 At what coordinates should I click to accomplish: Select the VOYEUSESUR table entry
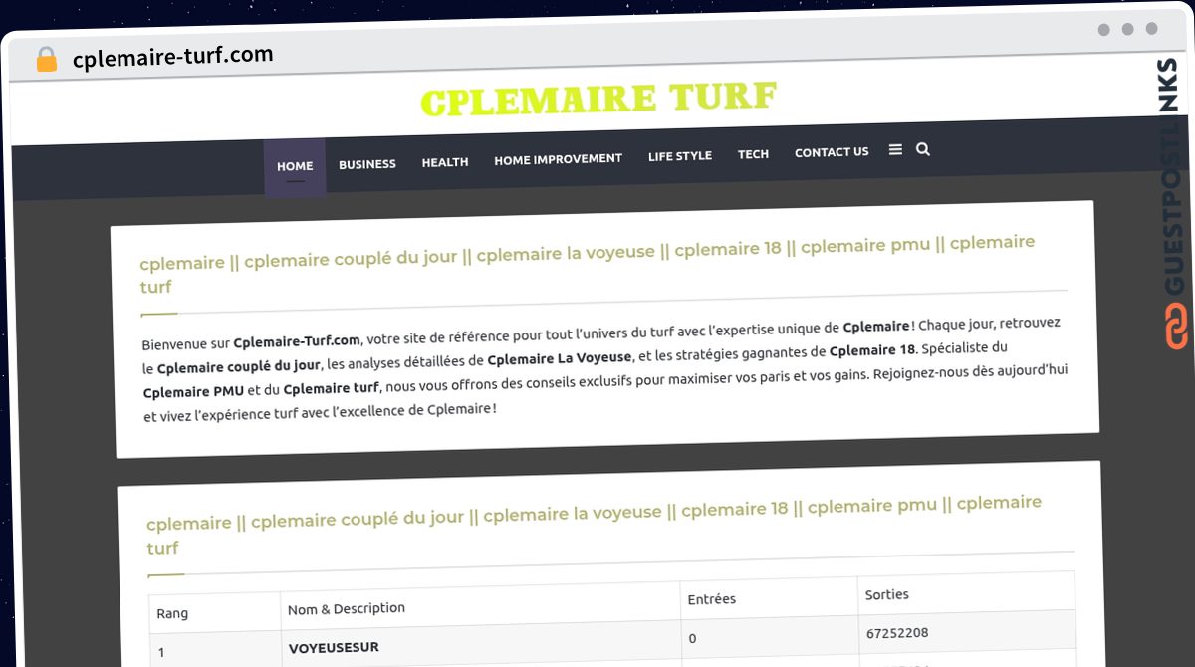pyautogui.click(x=334, y=647)
